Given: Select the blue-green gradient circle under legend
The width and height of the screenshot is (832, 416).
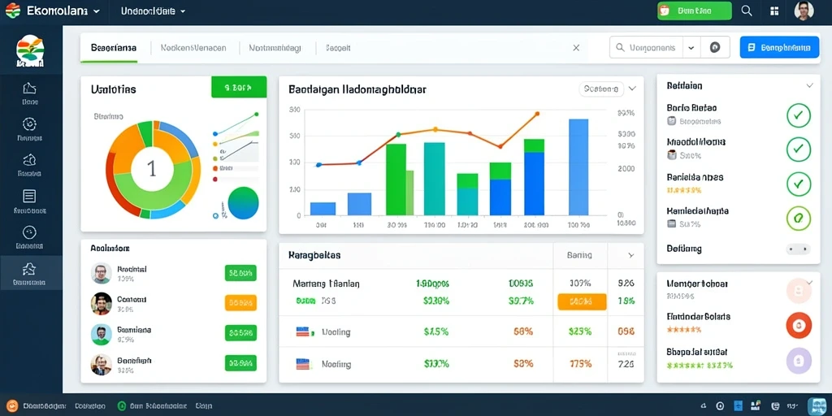Looking at the screenshot, I should pyautogui.click(x=244, y=203).
